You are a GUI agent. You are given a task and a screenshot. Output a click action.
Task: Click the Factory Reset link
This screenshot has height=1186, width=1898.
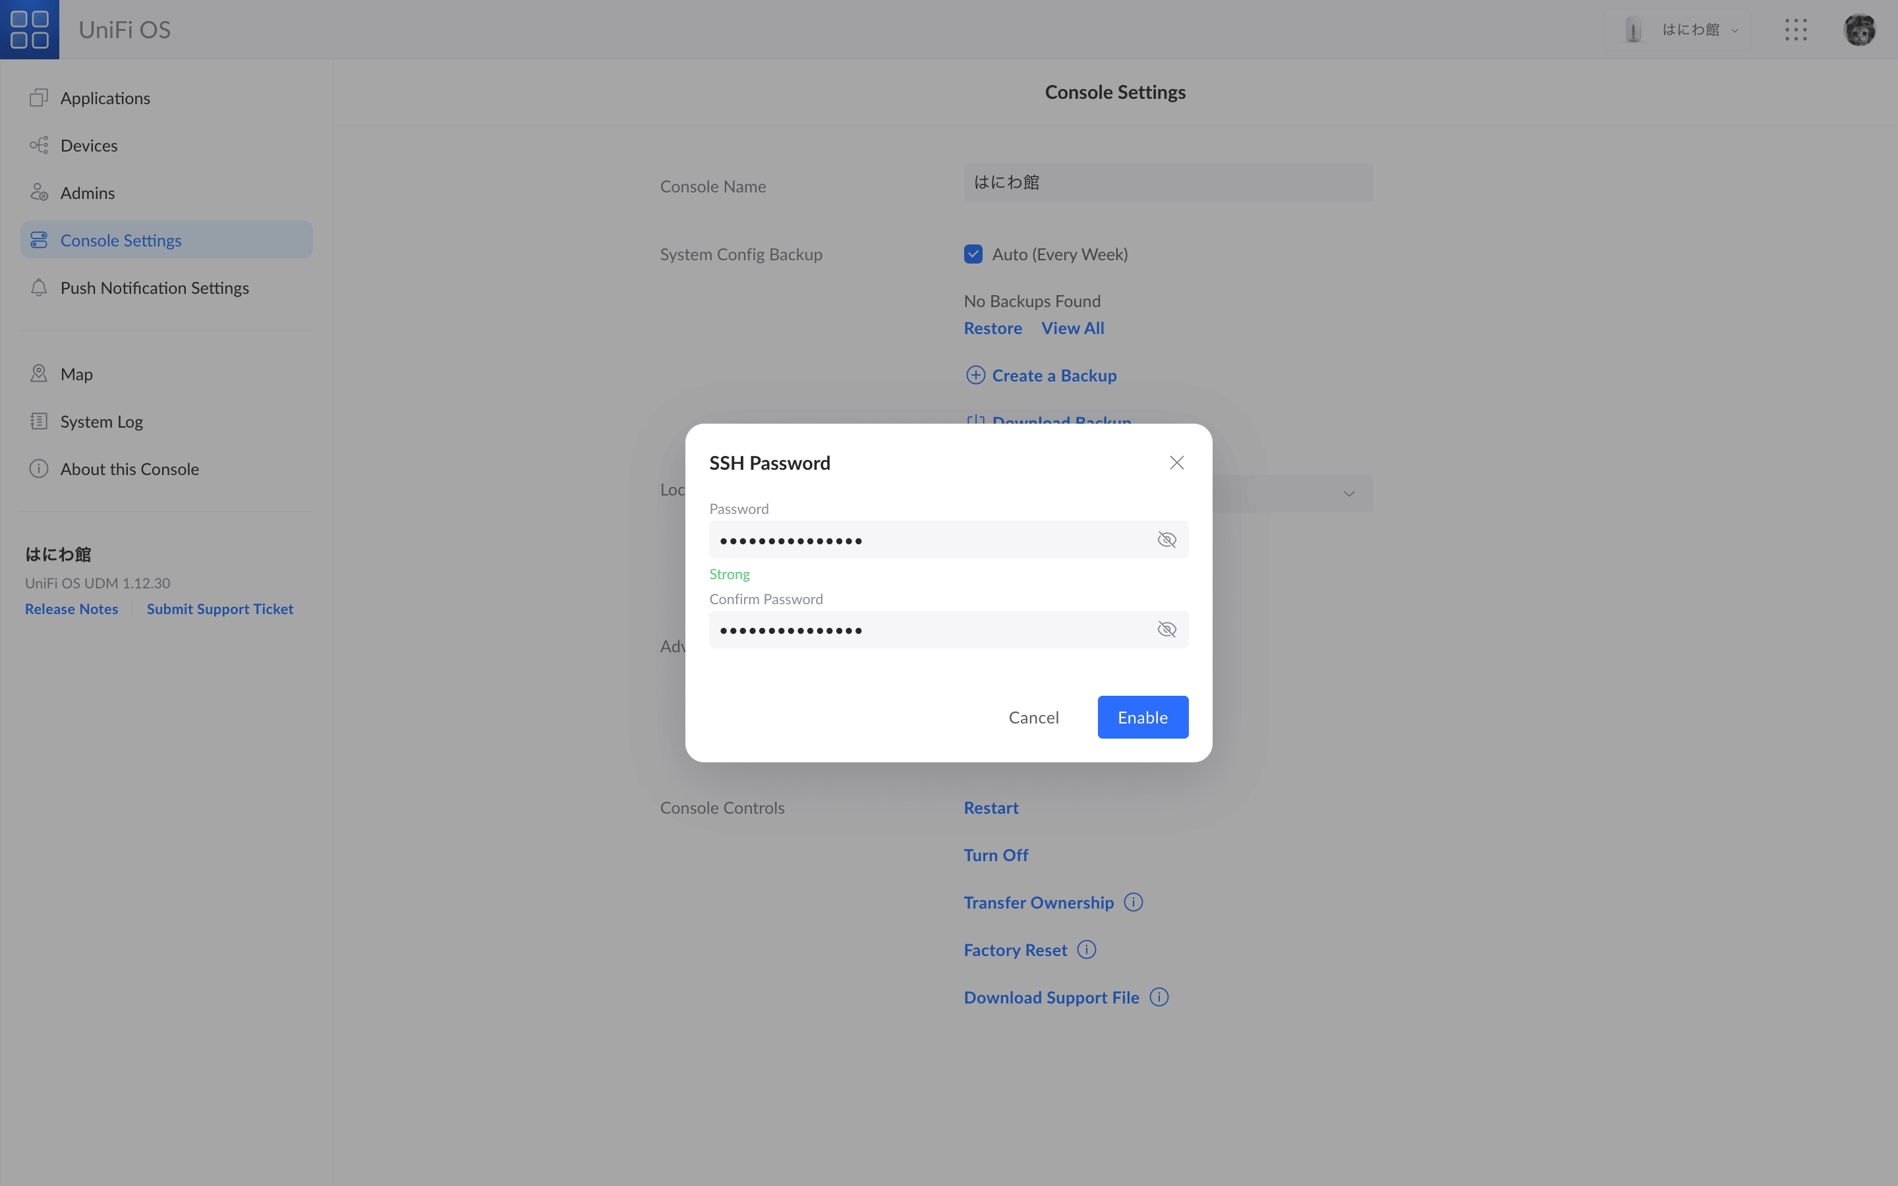[x=1015, y=951]
